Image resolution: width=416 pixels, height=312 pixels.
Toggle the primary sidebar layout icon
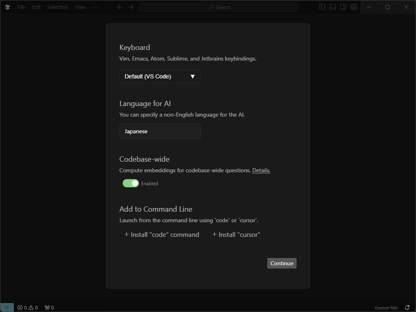point(322,7)
